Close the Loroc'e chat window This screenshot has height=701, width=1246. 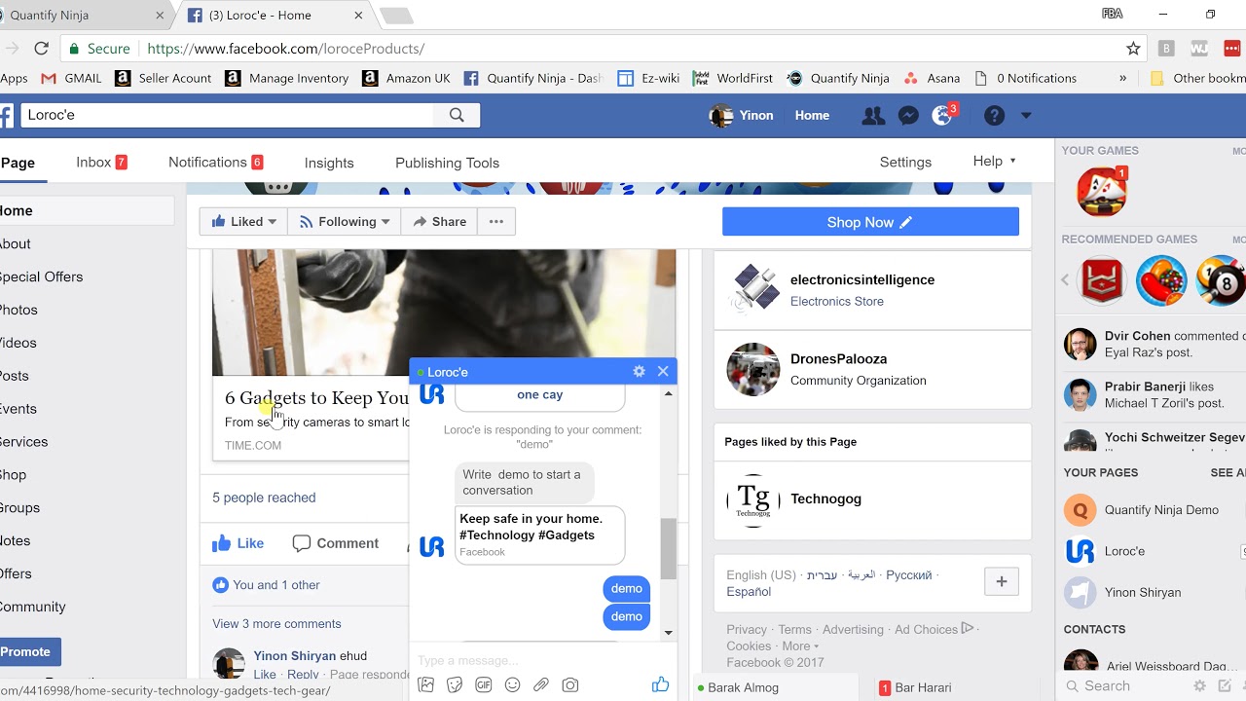[663, 371]
